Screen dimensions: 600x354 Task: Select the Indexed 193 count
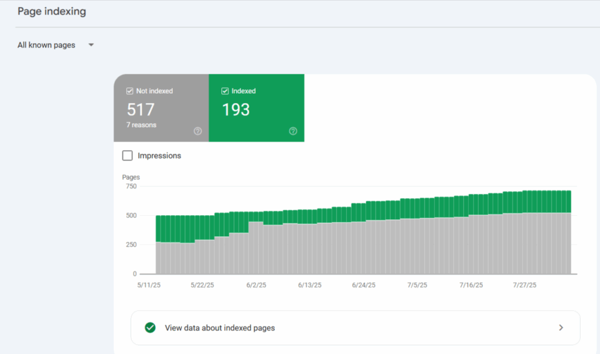click(x=236, y=110)
